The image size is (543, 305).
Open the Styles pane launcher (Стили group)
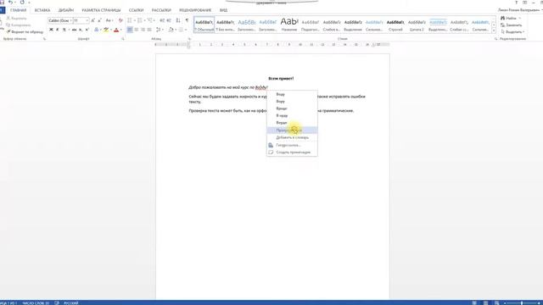pos(495,39)
